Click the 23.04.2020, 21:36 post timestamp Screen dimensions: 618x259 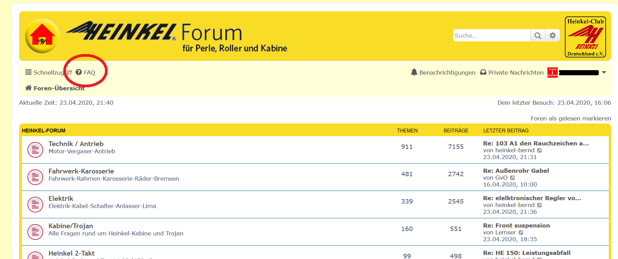click(510, 212)
